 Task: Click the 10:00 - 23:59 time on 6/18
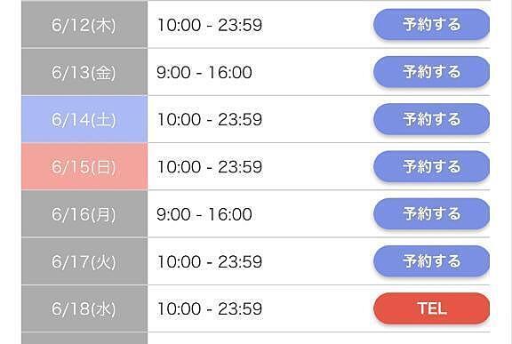click(x=209, y=308)
